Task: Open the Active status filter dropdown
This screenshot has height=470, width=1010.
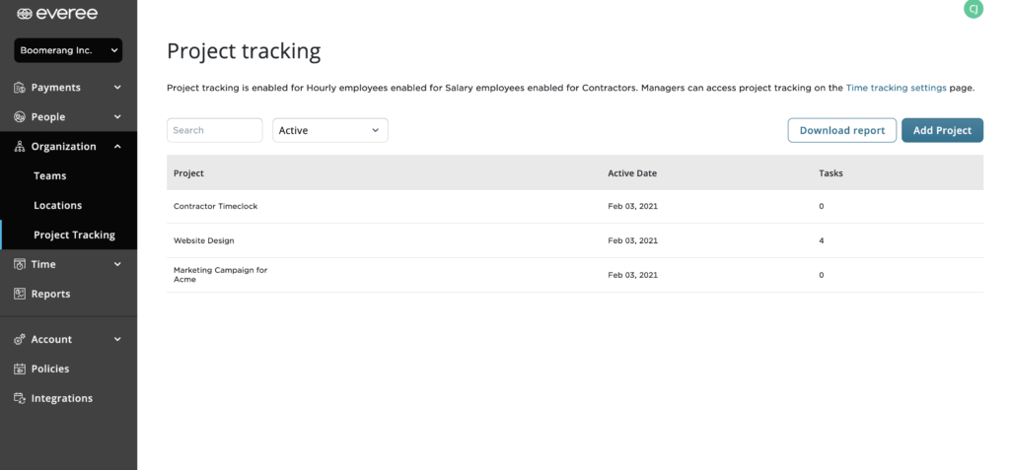Action: [330, 130]
